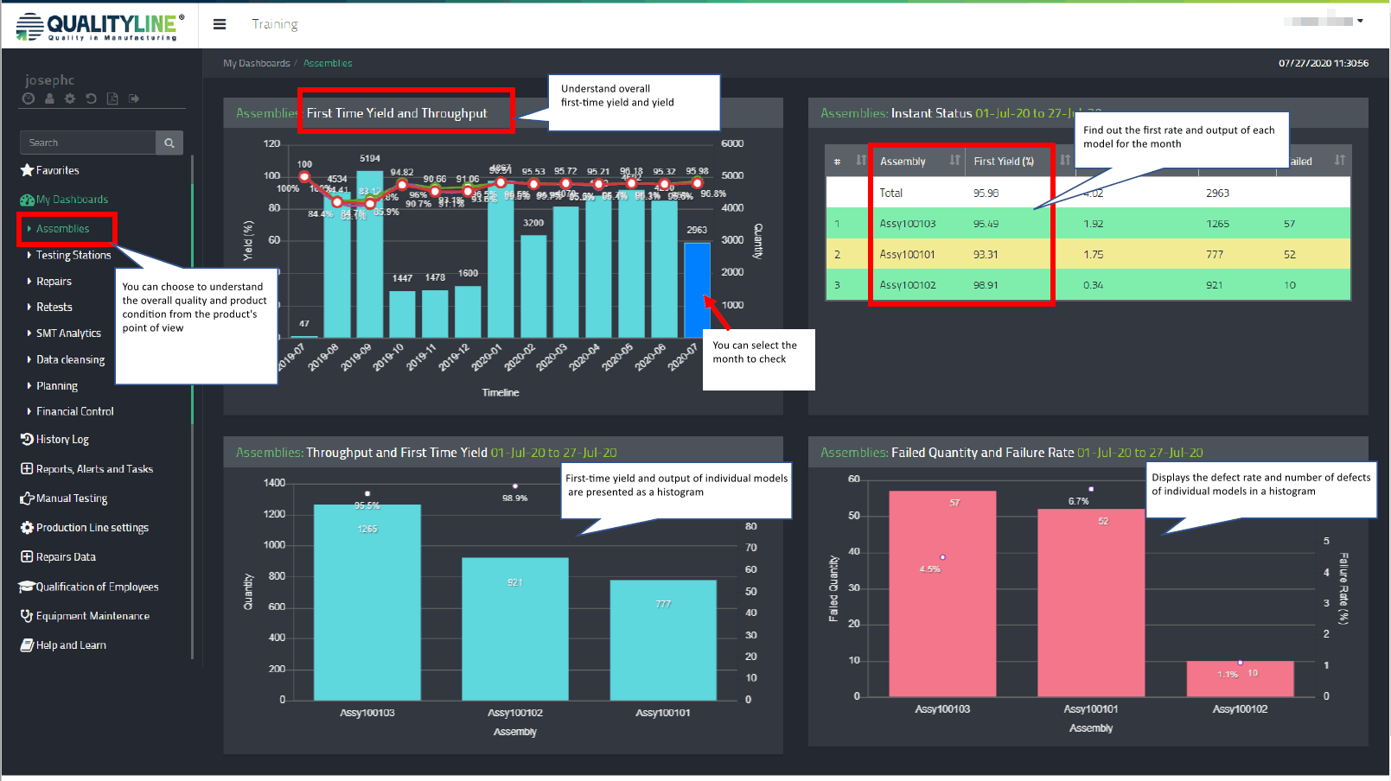Click the pink Assy100101 failure bar labeled 52
1391x781 pixels.
tap(1091, 602)
